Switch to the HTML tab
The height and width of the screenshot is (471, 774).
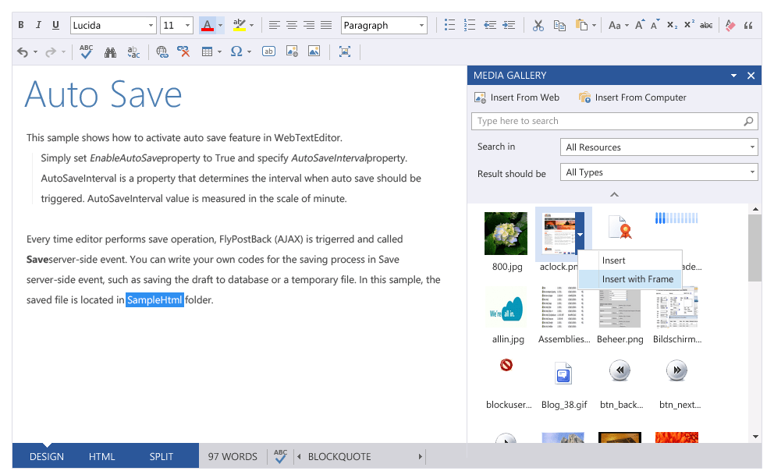[x=102, y=456]
